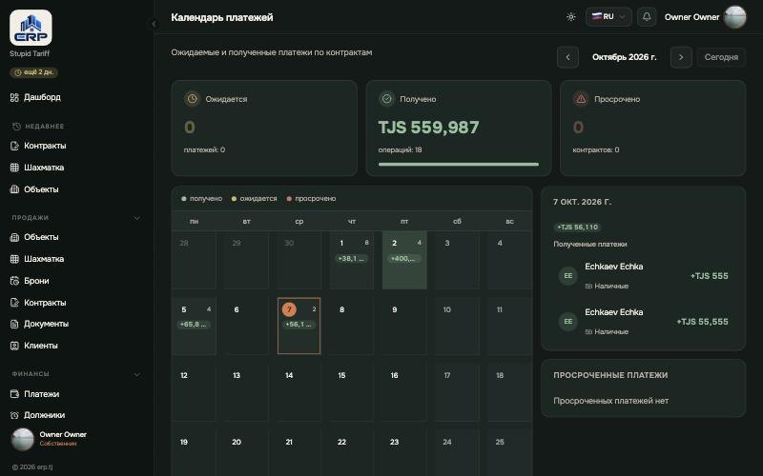Select October 14 in the calendar
This screenshot has width=763, height=476.
299,392
